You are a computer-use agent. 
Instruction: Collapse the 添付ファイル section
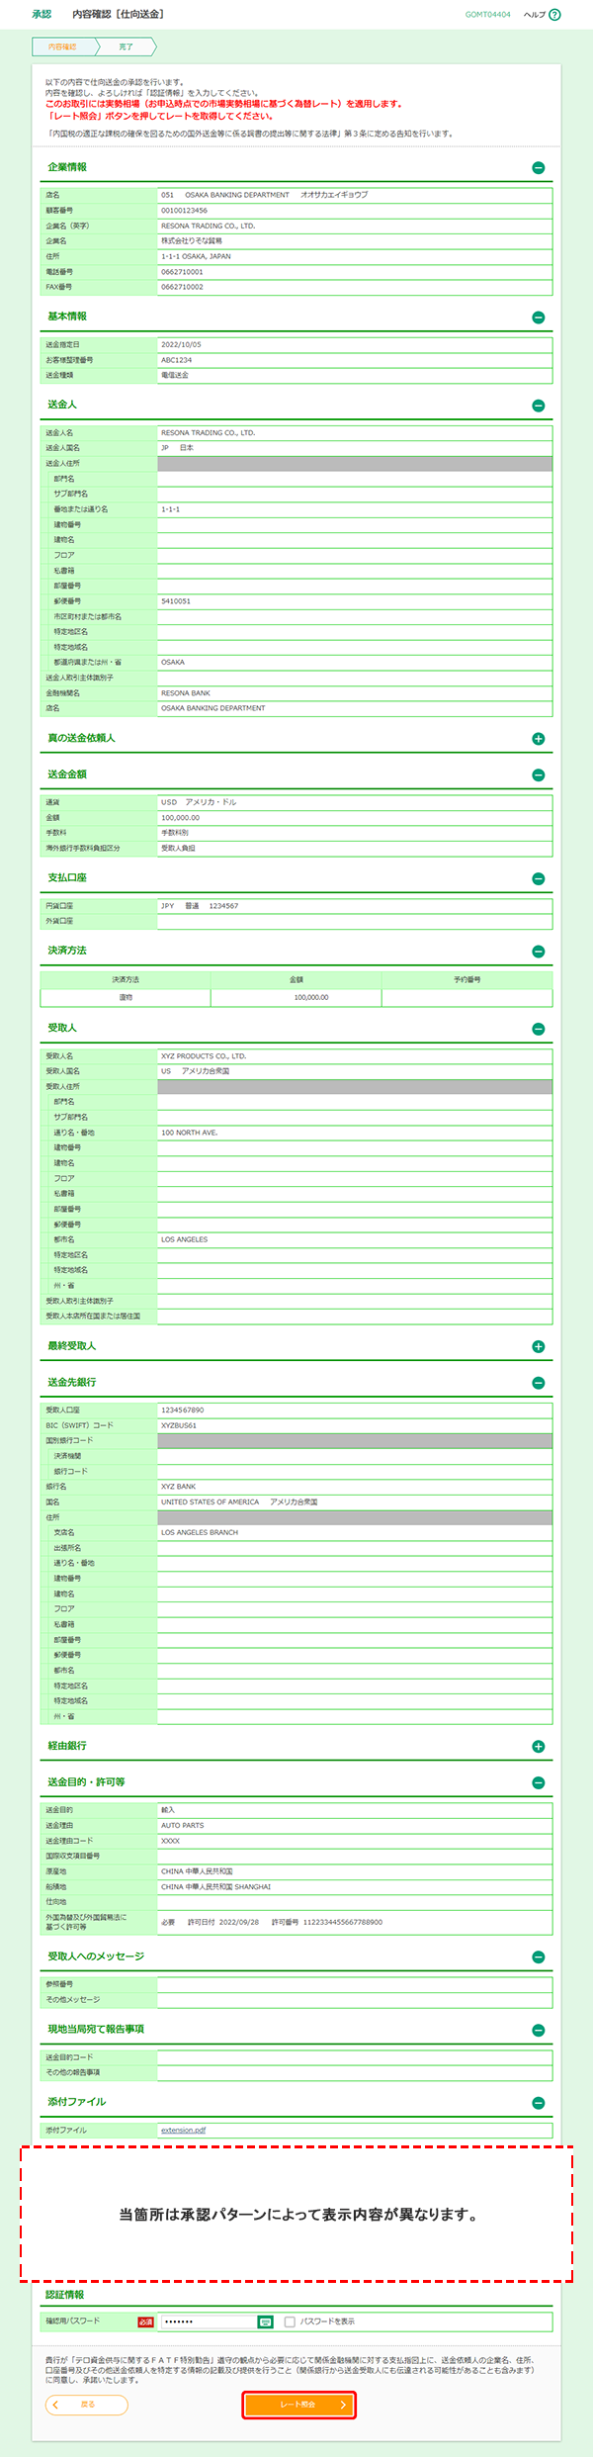539,2103
